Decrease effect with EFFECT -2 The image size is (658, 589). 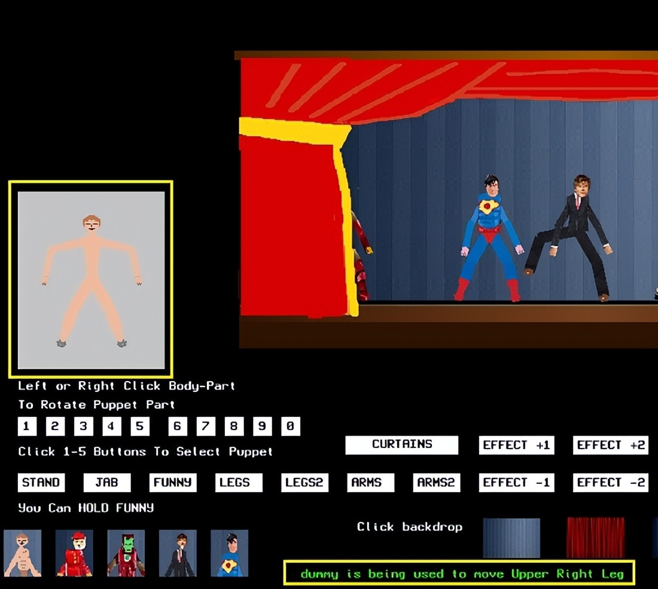pos(611,483)
